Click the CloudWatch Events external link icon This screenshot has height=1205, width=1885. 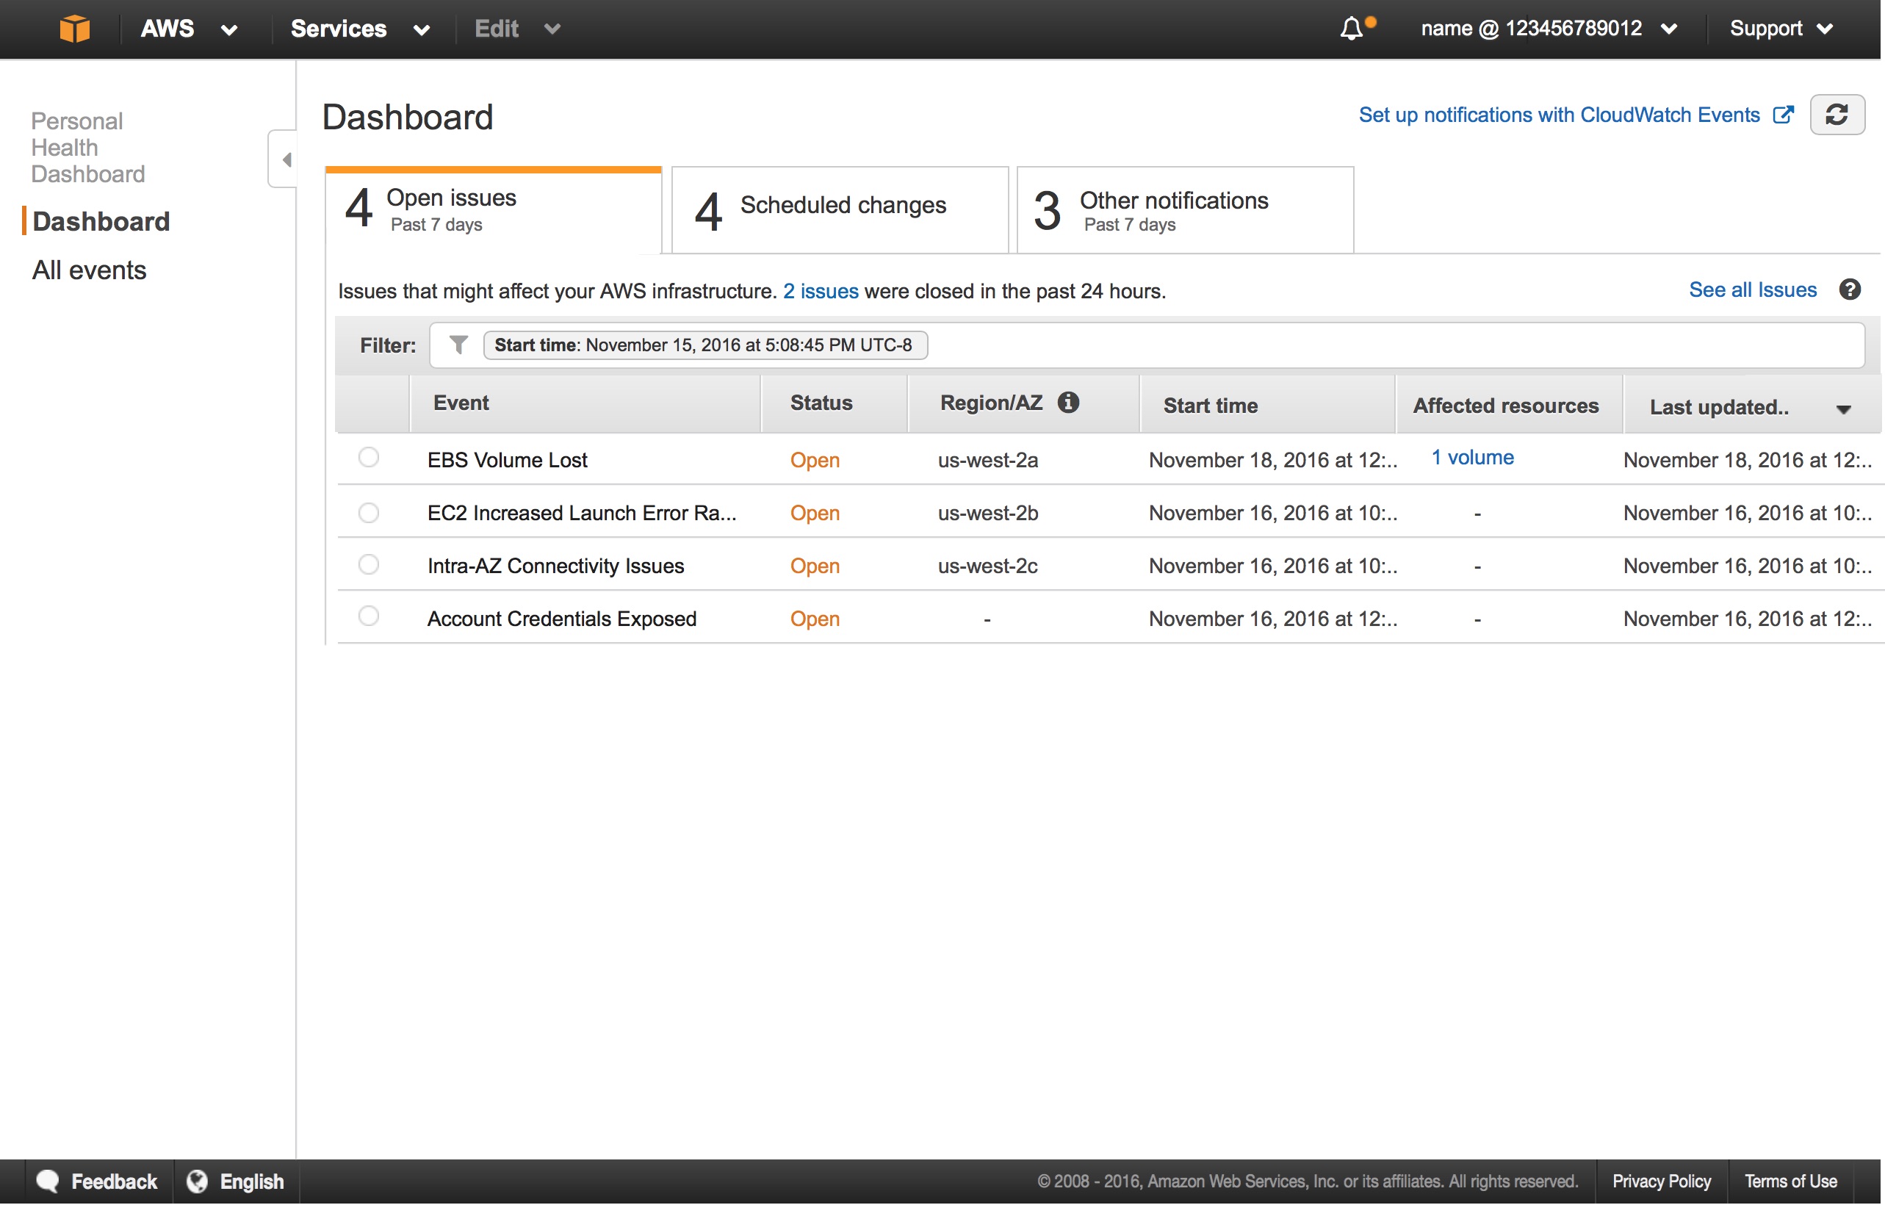1785,115
